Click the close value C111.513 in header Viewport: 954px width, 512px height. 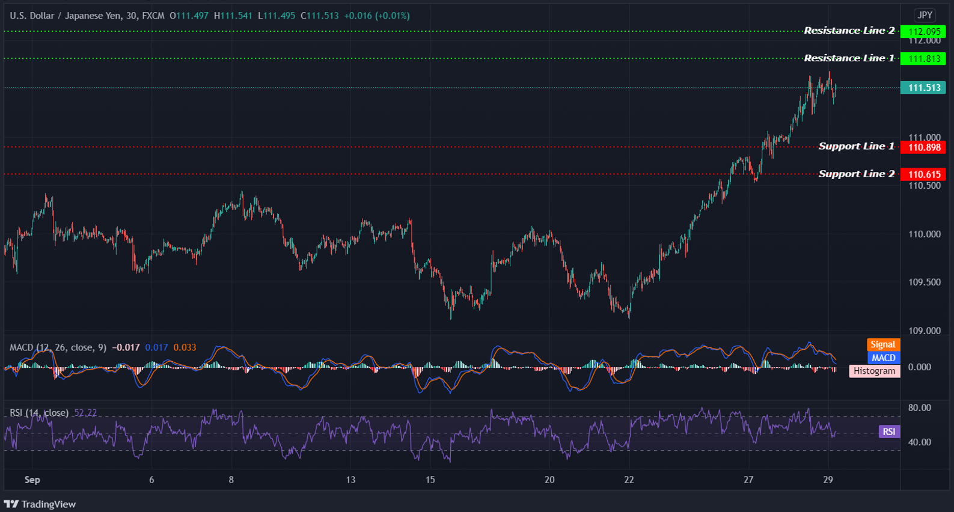click(x=320, y=16)
